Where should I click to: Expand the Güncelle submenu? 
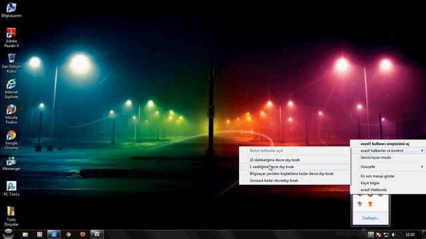[388, 167]
